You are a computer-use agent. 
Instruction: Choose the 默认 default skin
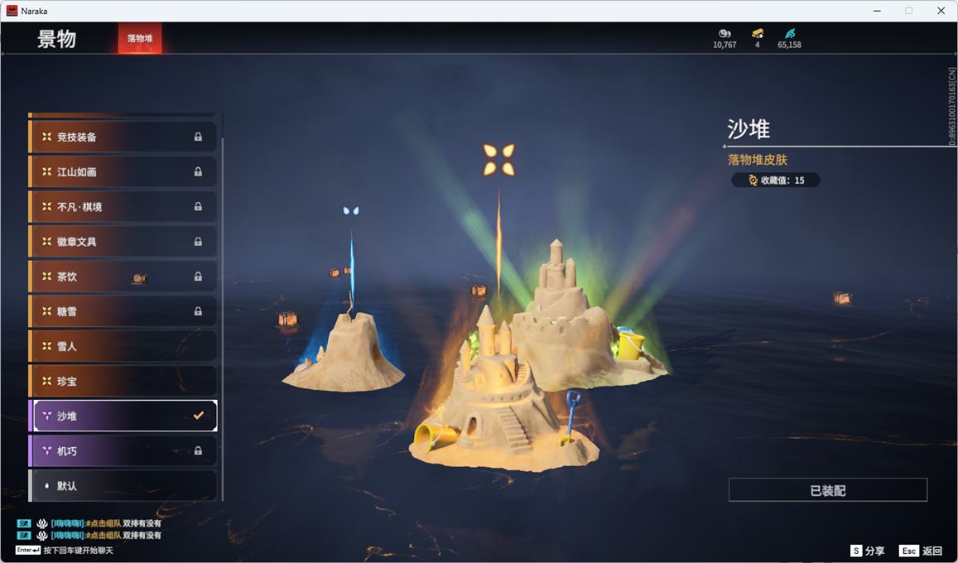tap(123, 485)
